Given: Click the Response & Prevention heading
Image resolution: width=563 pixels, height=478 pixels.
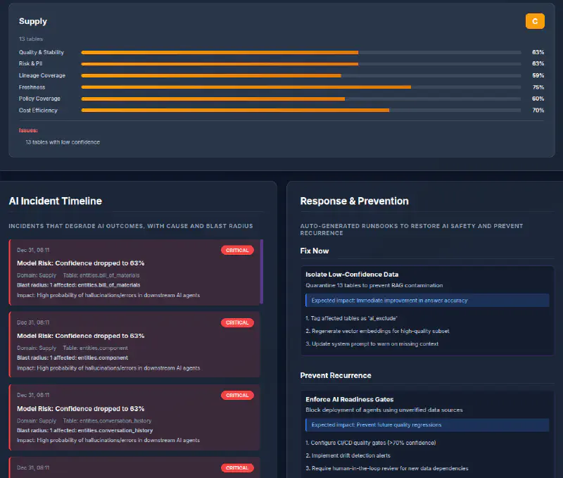Looking at the screenshot, I should 355,201.
